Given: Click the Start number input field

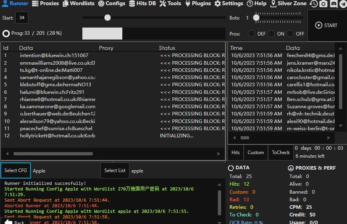Looking at the screenshot, I should click(x=22, y=18).
